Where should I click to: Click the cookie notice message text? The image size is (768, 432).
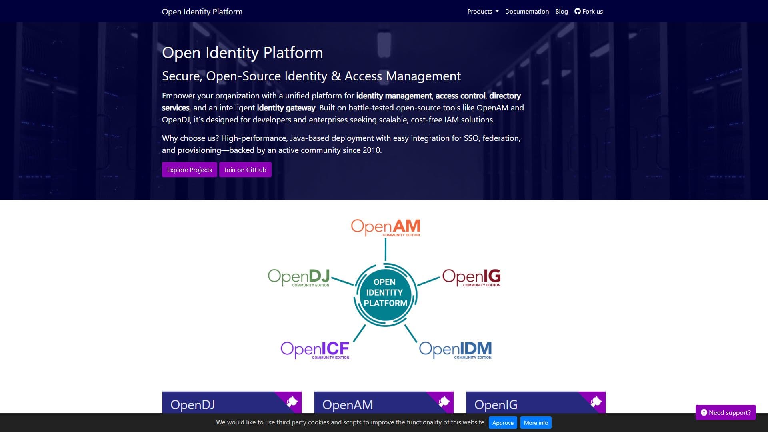(x=351, y=422)
